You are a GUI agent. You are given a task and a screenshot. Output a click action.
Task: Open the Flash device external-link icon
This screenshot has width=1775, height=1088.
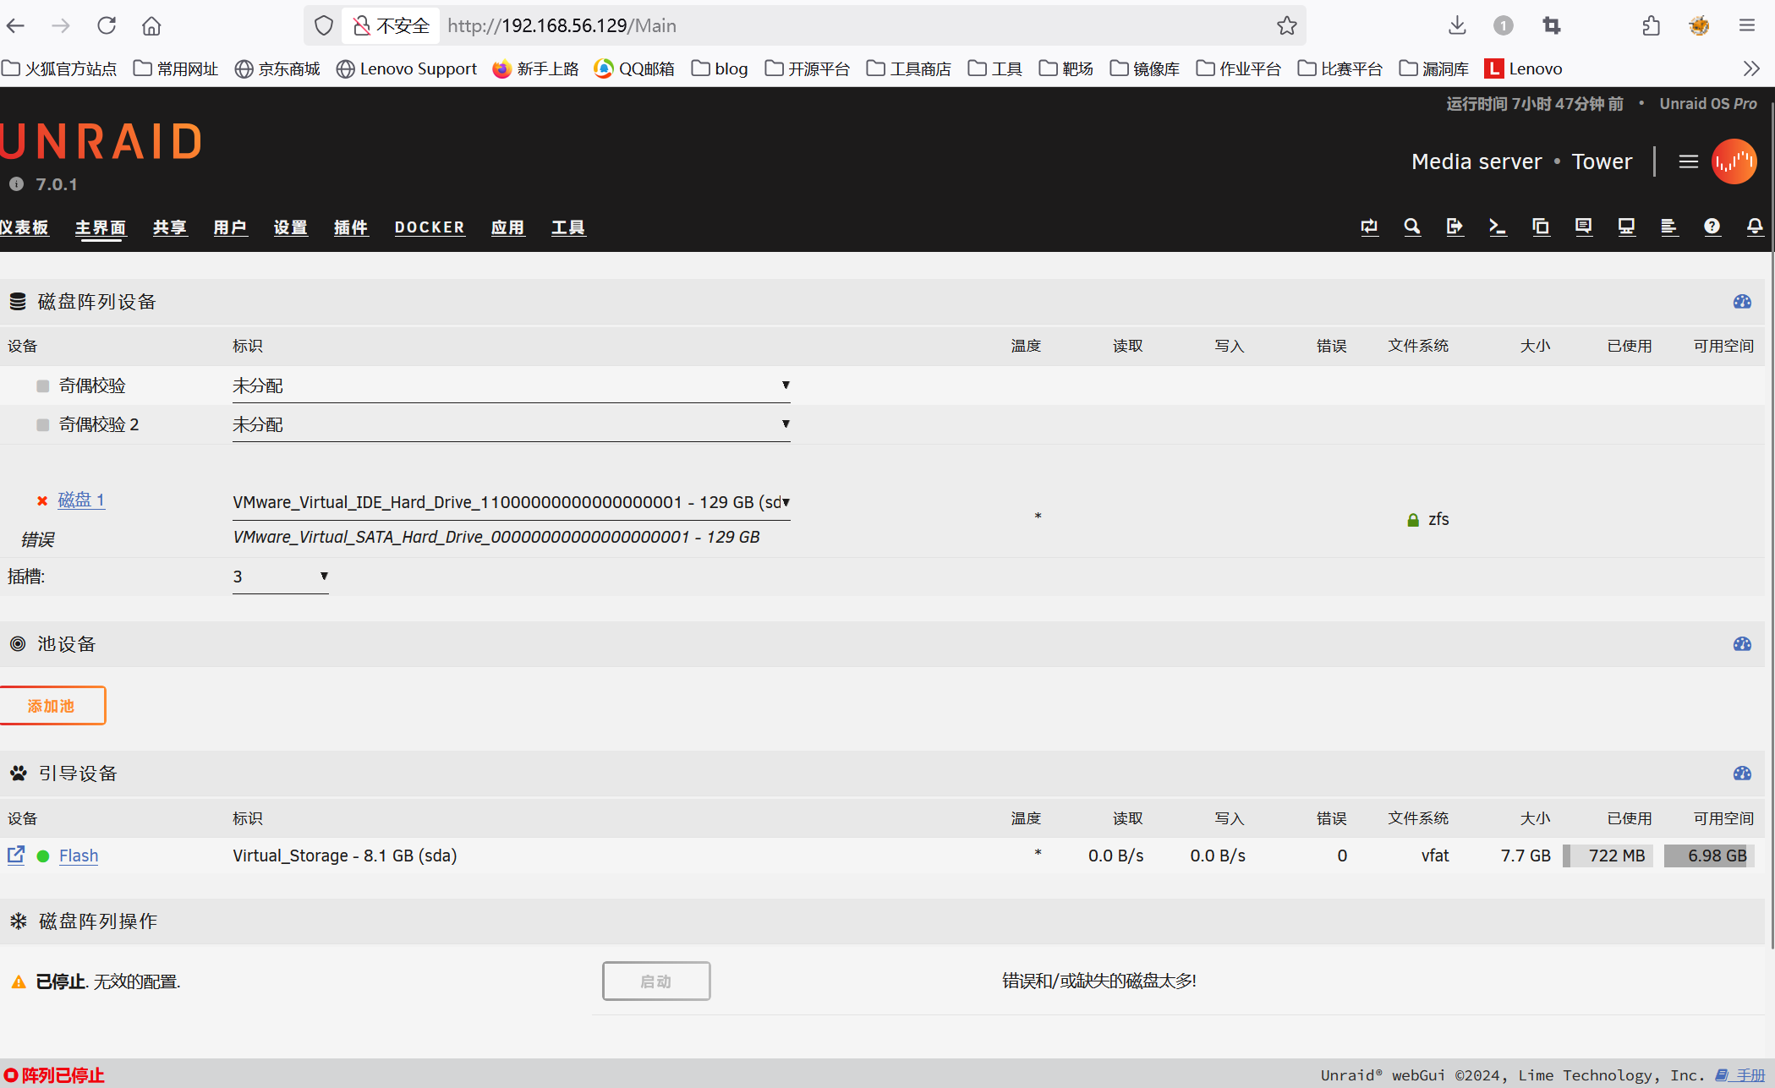[x=16, y=855]
